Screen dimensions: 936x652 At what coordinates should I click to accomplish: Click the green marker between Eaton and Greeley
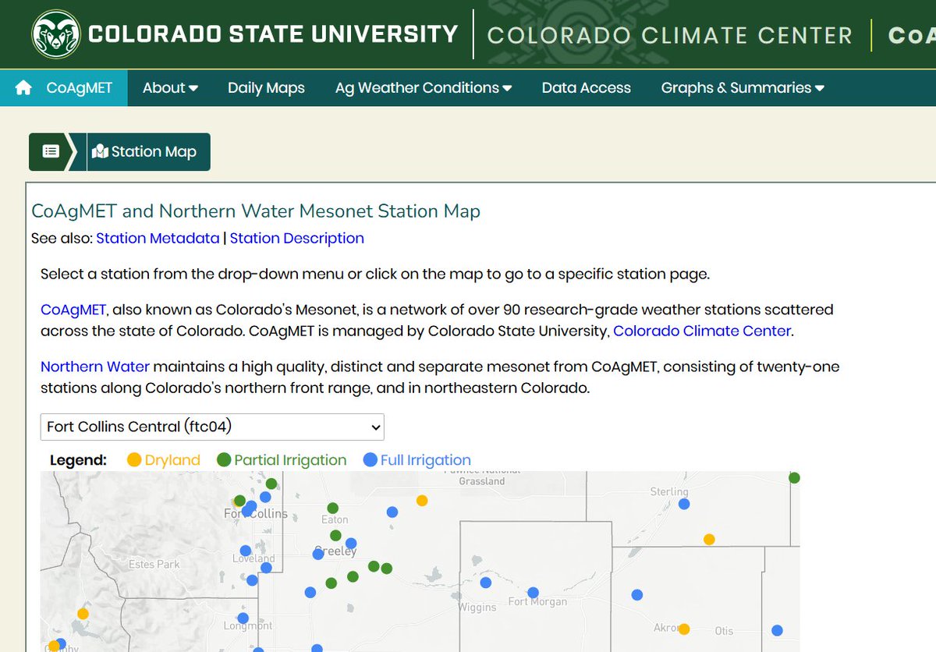pos(335,535)
